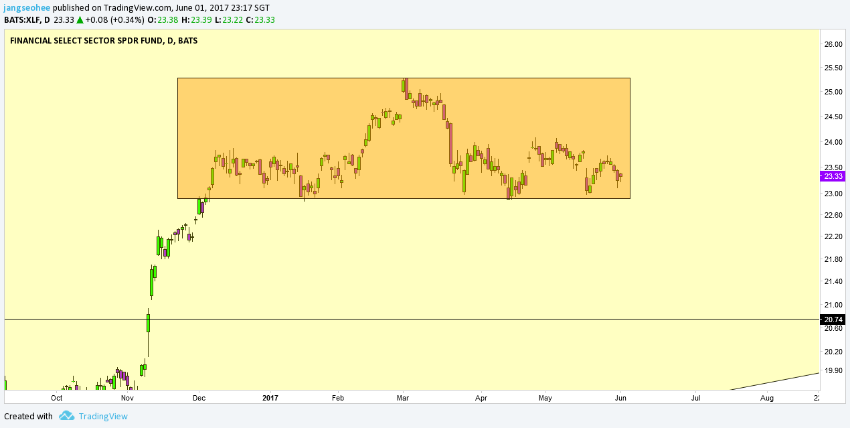Click the 22.60 price axis label
Viewport: 850px width, 428px height.
click(x=833, y=215)
